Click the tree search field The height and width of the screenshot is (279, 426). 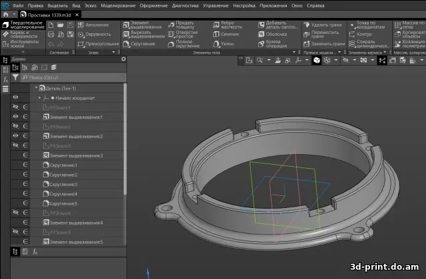pos(73,78)
